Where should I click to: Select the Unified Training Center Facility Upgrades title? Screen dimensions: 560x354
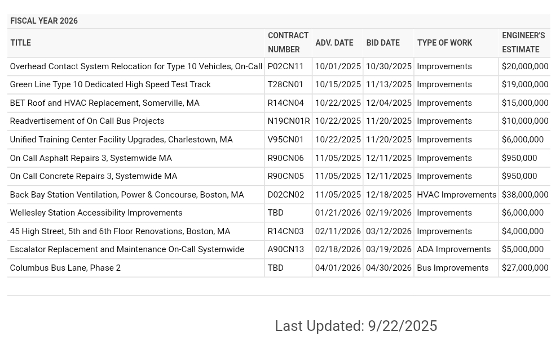pyautogui.click(x=121, y=140)
